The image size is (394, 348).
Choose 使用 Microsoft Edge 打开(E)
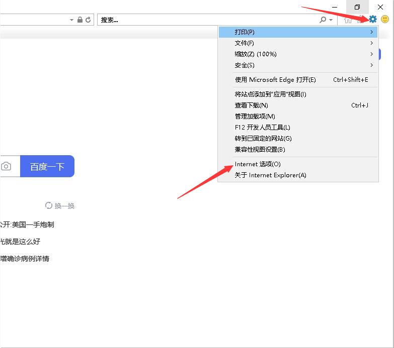pos(298,80)
